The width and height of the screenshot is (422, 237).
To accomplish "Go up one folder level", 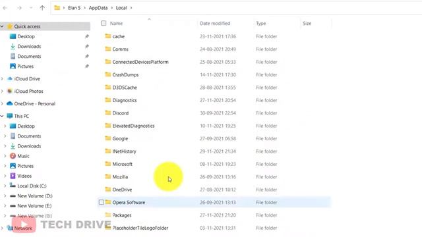I will pyautogui.click(x=42, y=8).
